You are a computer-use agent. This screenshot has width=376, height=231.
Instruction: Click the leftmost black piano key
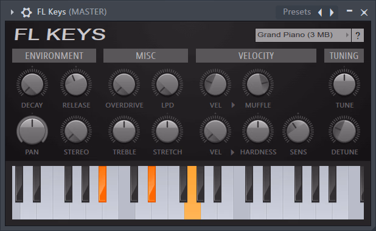(x=19, y=184)
